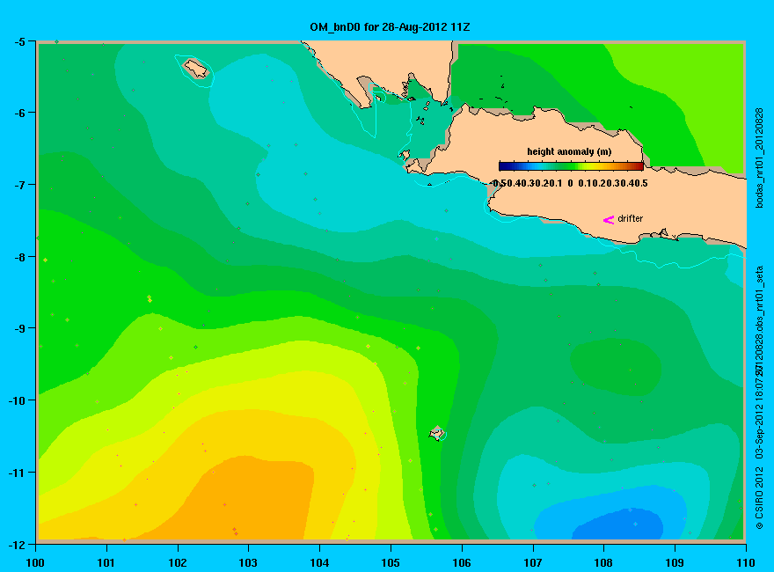This screenshot has width=774, height=572.
Task: Click the '-10' latitude axis label
Action: click(x=17, y=400)
